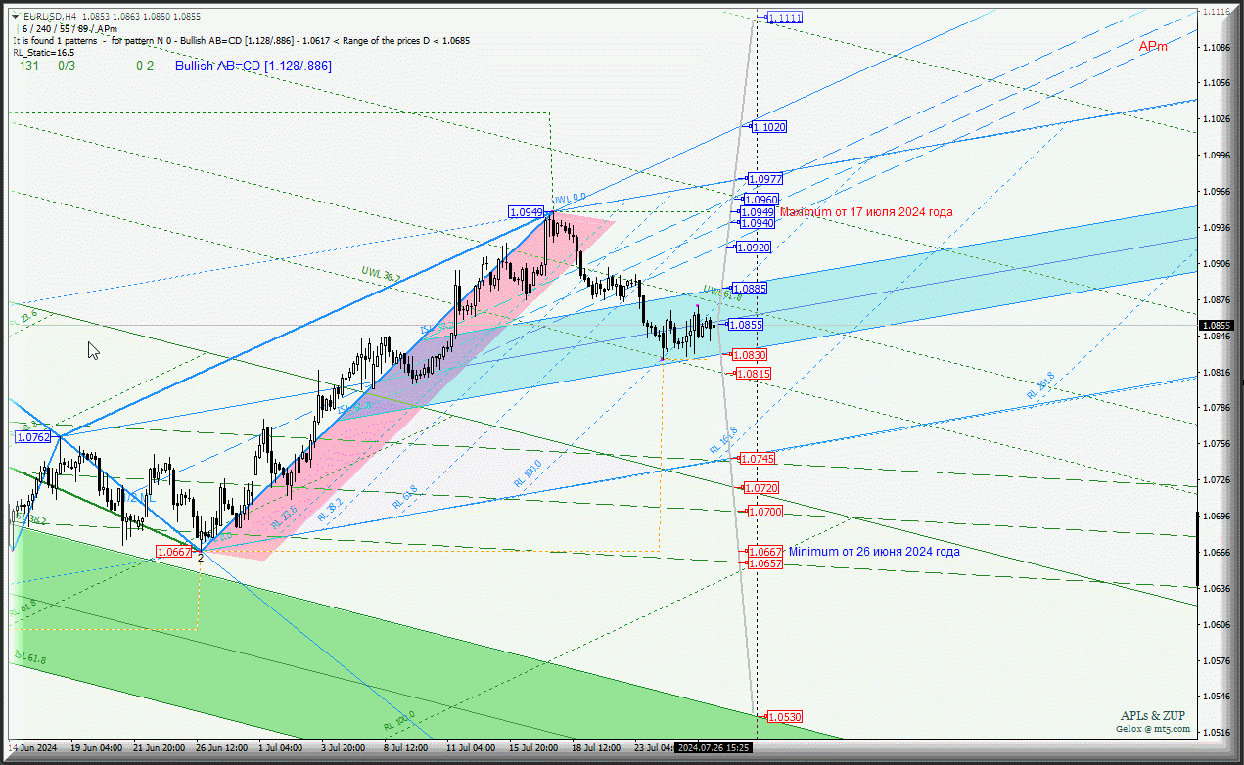Click the Minimum от 26 июня 2024 text
Screen dimensions: 1244x765
(873, 551)
